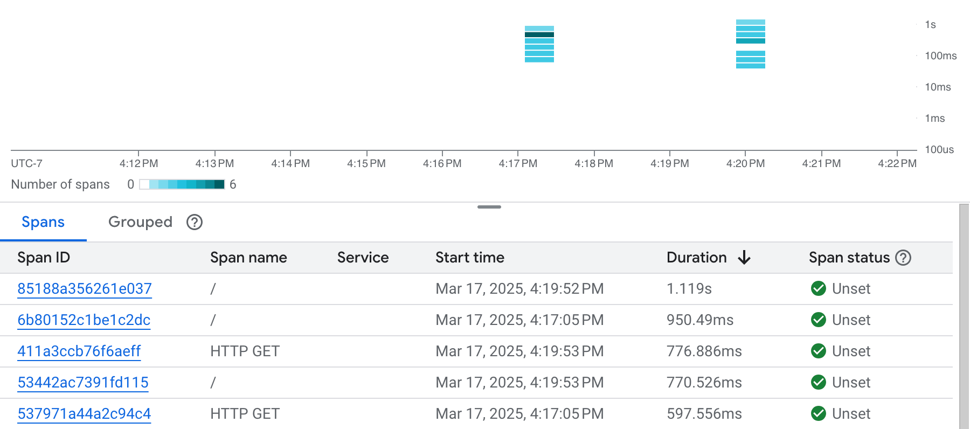This screenshot has height=429, width=970.
Task: Click the Span status help icon
Action: pos(903,258)
